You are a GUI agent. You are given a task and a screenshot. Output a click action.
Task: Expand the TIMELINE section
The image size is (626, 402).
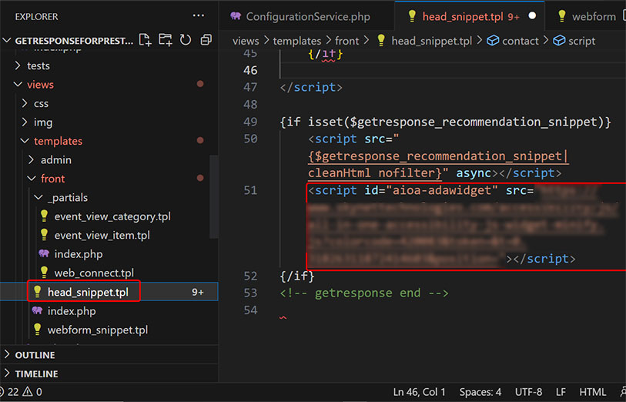point(37,373)
